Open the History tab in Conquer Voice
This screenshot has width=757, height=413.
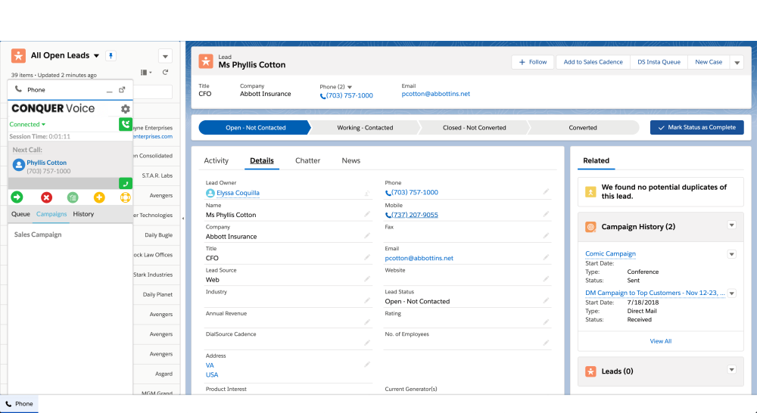coord(83,214)
